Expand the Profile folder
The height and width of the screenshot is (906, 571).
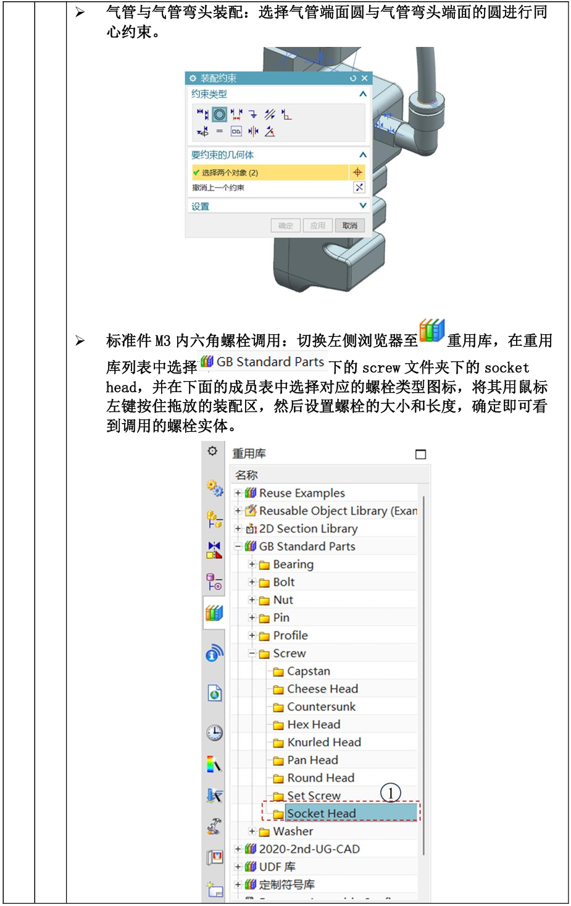[252, 635]
